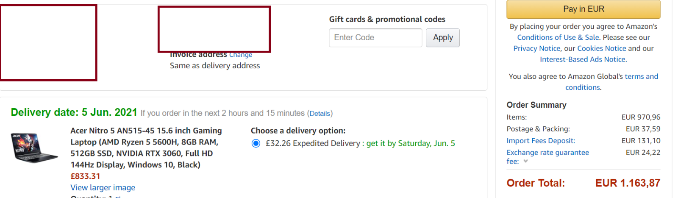The width and height of the screenshot is (678, 198).
Task: Open Exchange rate guarantee fee link
Action: point(548,157)
